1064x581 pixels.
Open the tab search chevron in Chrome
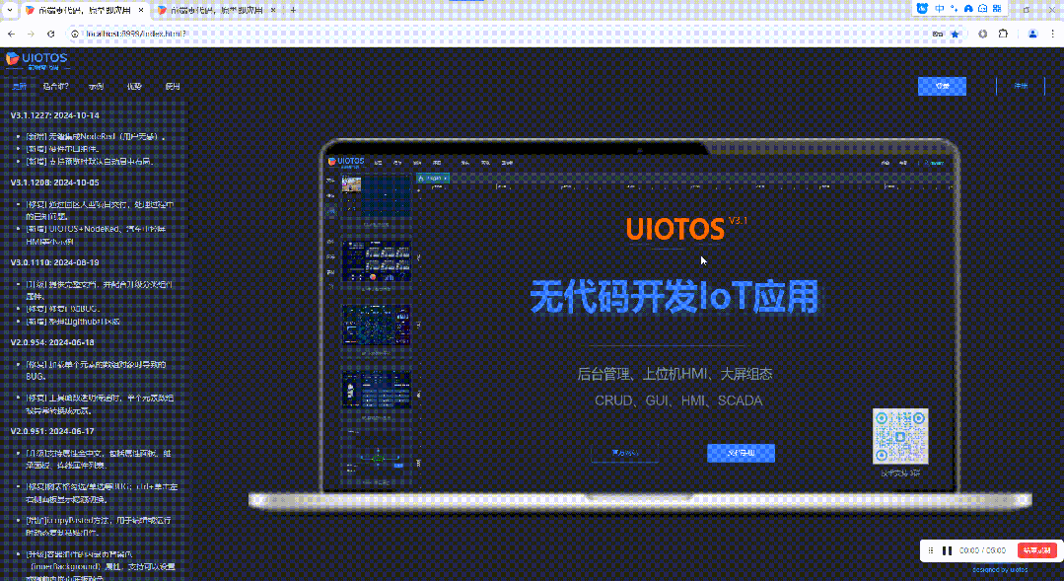coord(10,10)
